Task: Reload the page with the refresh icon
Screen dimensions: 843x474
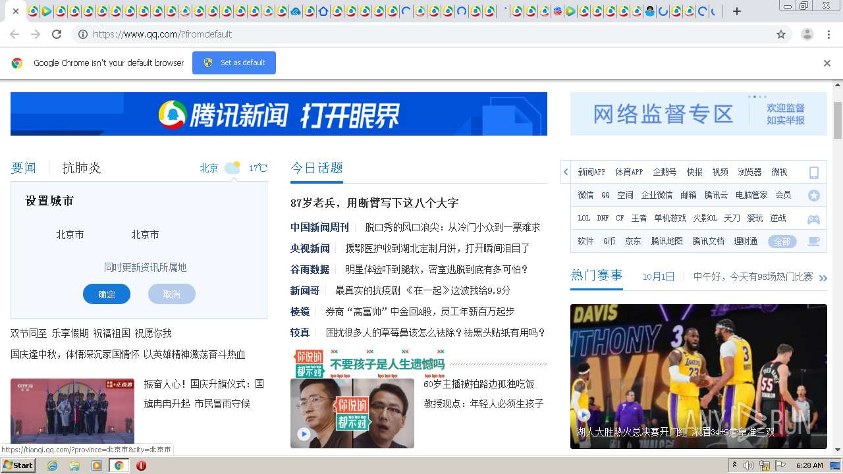Action: [57, 34]
